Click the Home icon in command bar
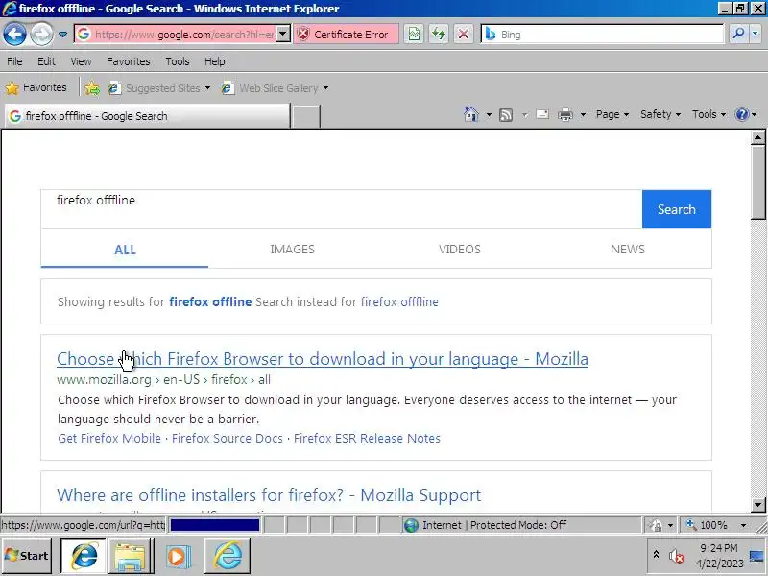 coord(471,114)
